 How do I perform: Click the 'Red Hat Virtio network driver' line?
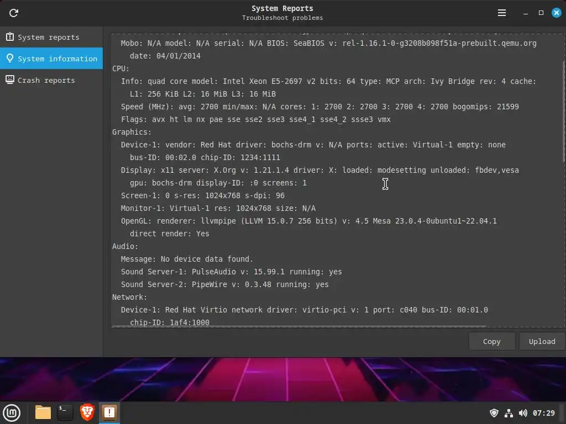coord(305,310)
